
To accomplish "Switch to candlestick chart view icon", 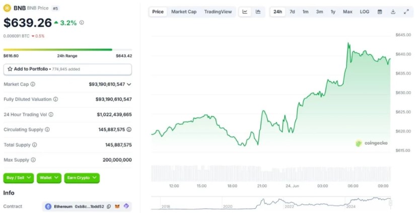I will click(x=258, y=12).
